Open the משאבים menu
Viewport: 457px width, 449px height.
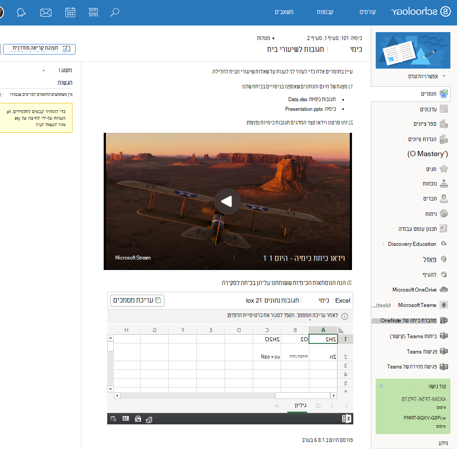click(x=284, y=12)
